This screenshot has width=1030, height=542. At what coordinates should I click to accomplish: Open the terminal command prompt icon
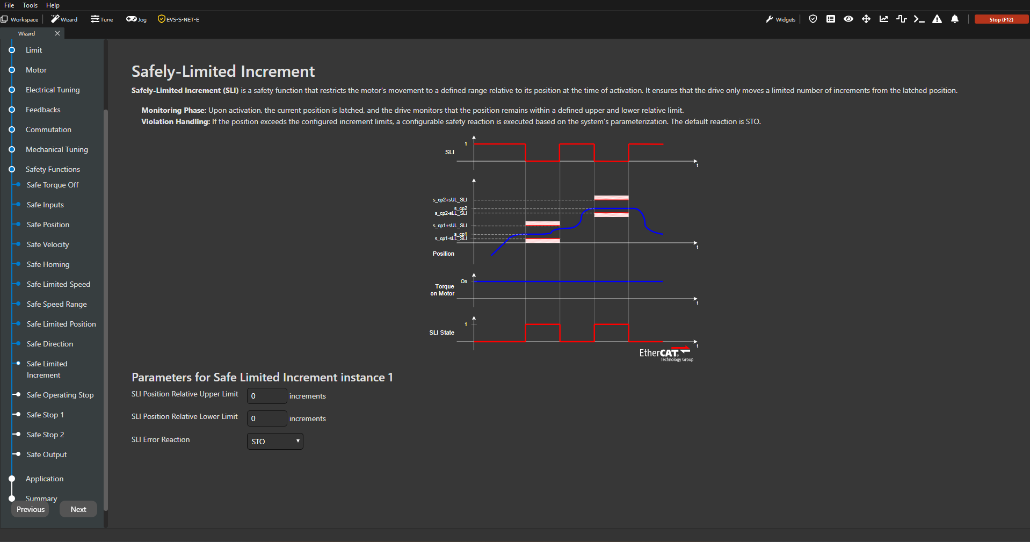919,19
